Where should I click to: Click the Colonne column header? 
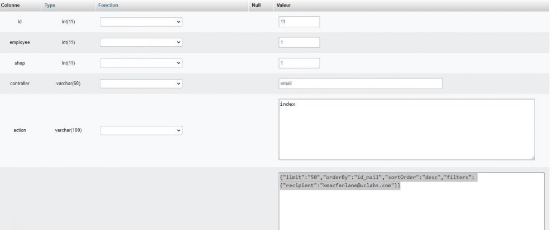coord(10,6)
